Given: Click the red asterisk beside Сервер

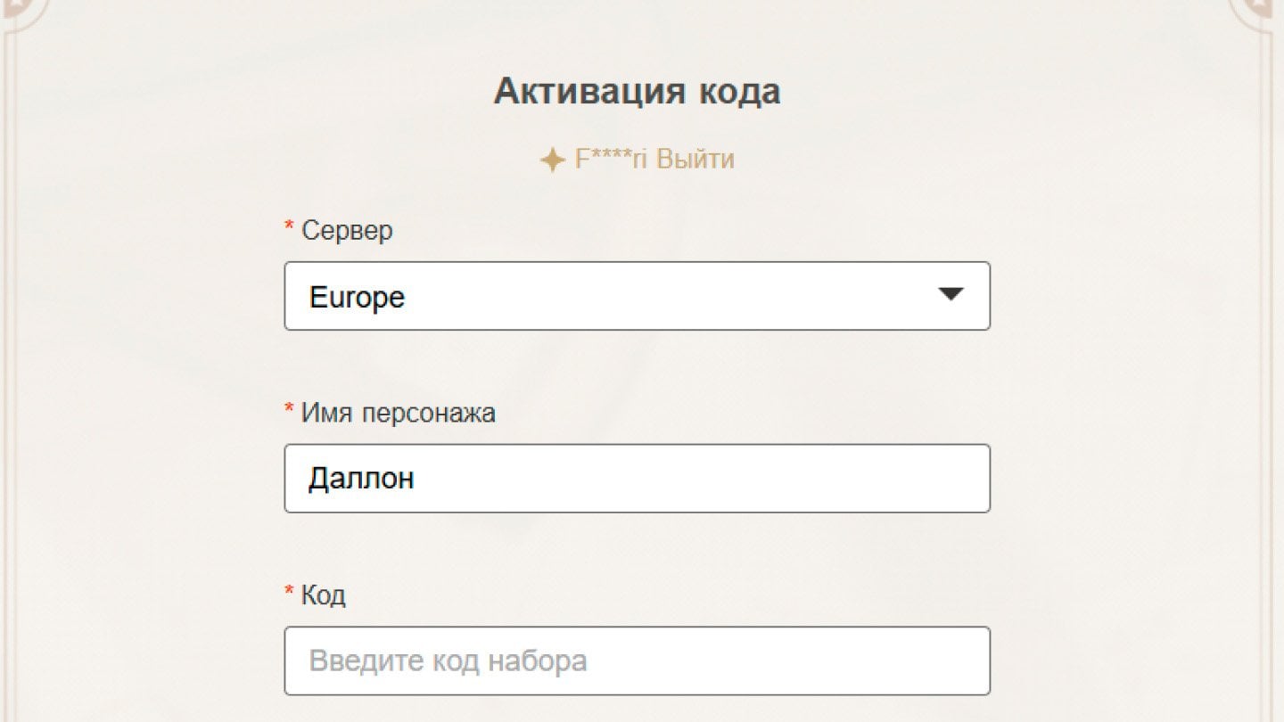Looking at the screenshot, I should 287,225.
